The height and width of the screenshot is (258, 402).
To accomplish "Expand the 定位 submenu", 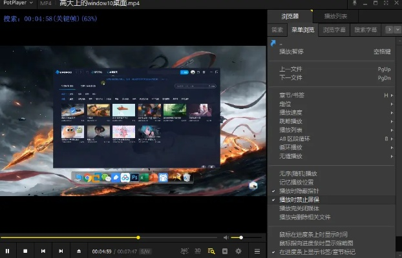I will tap(332, 104).
